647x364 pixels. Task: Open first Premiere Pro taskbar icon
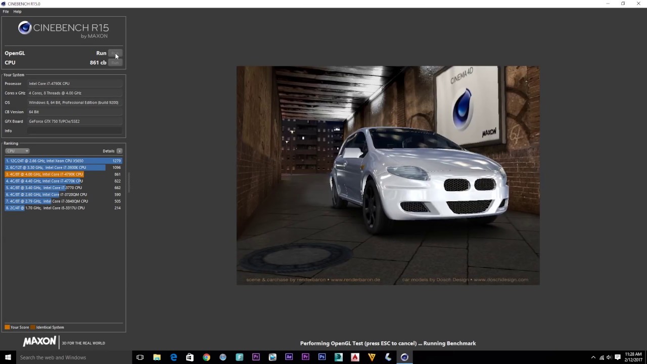pos(256,357)
